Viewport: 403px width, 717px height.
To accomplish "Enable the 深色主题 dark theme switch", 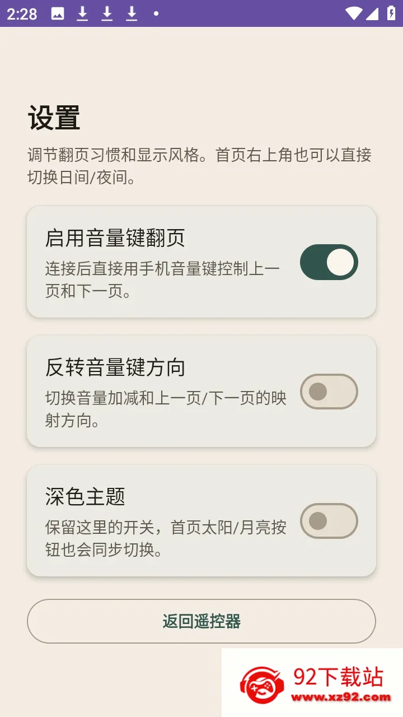I will pyautogui.click(x=329, y=521).
